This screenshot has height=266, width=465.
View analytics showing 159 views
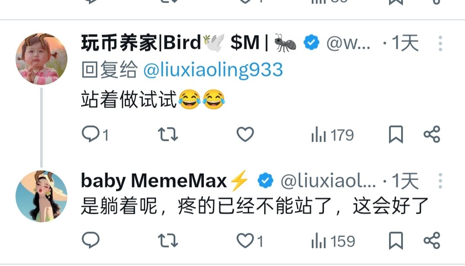tap(333, 241)
